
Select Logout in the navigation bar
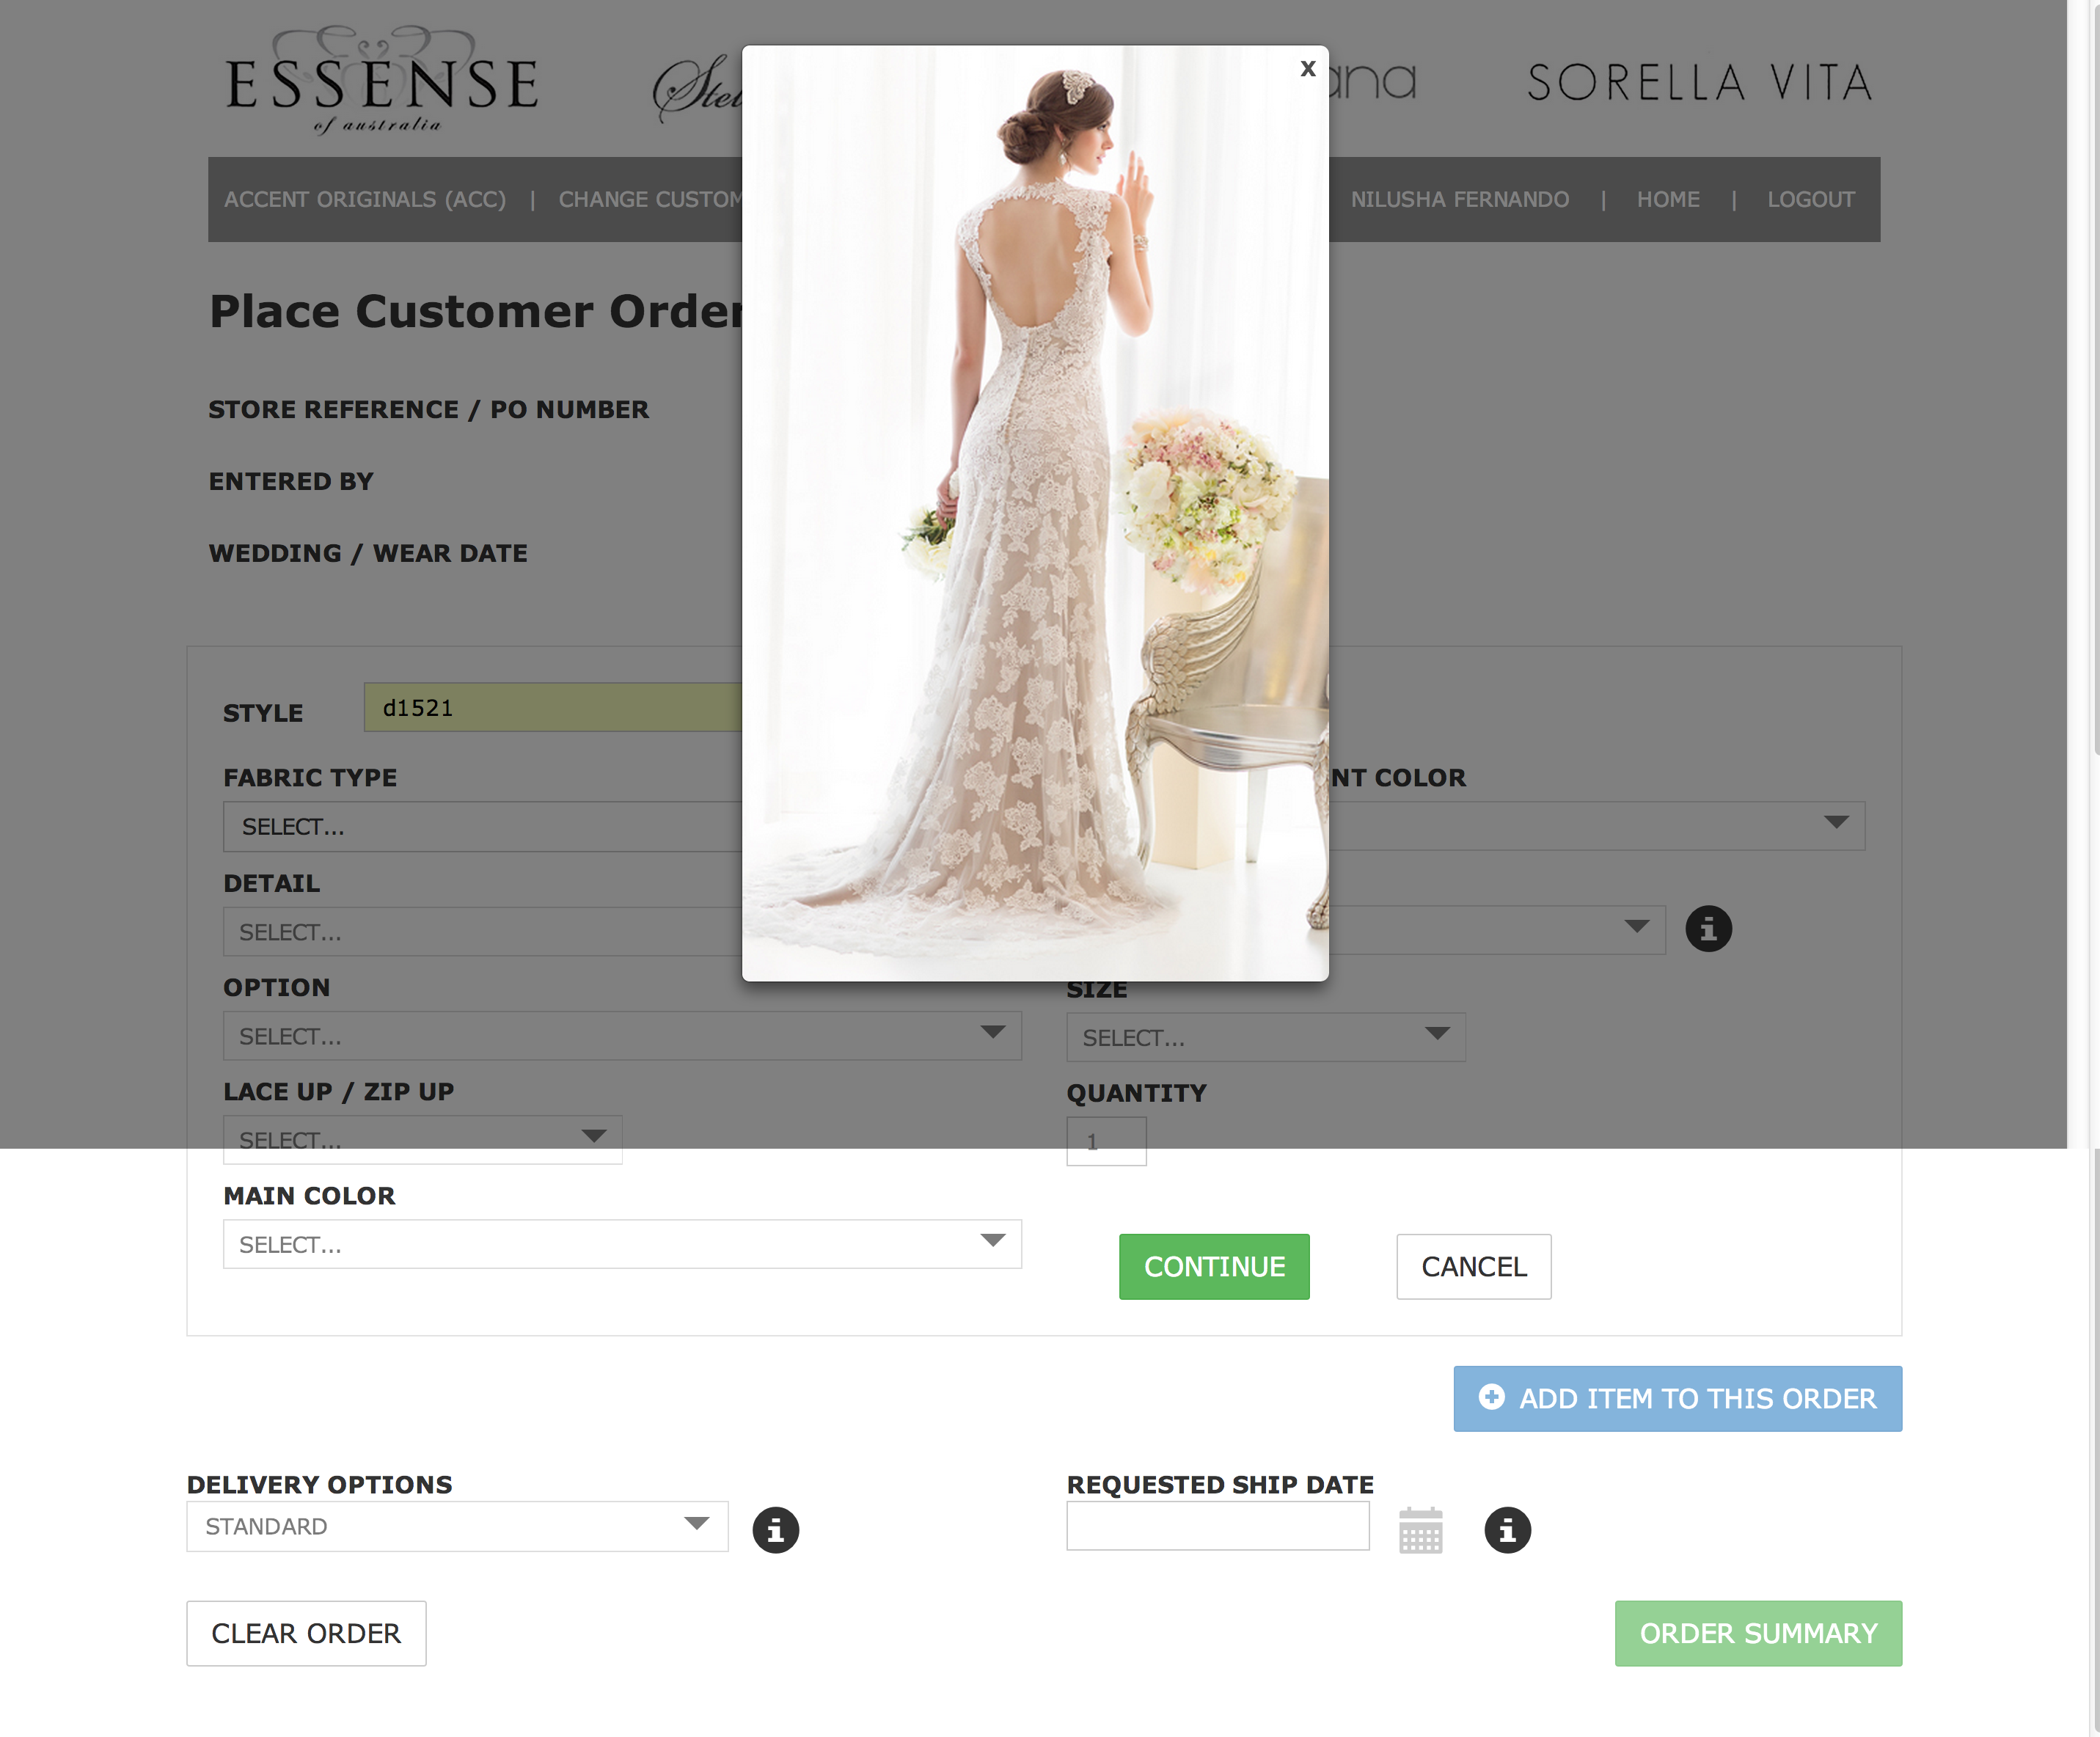1811,199
